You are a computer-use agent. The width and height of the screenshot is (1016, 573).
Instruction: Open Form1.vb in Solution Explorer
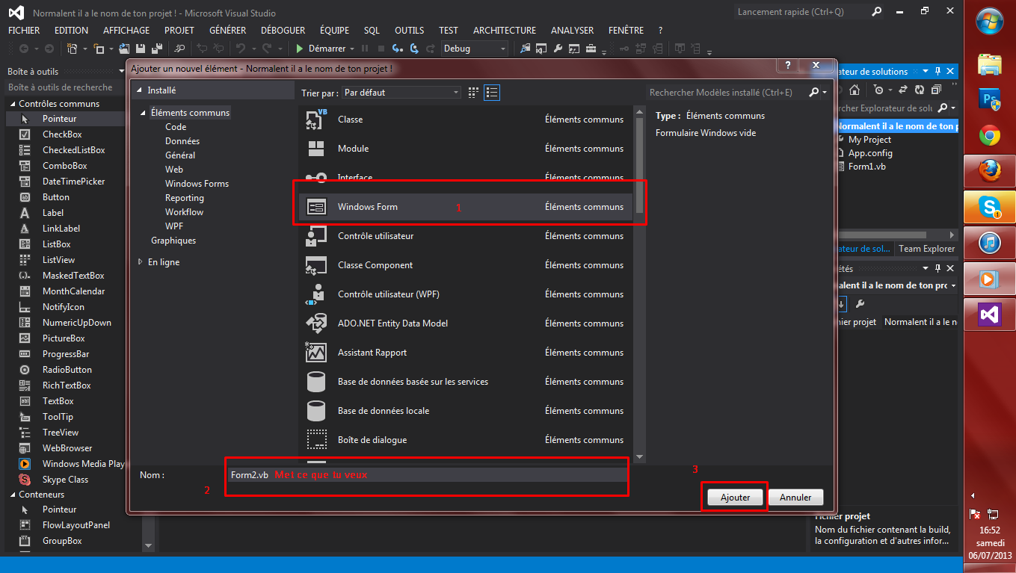click(866, 167)
